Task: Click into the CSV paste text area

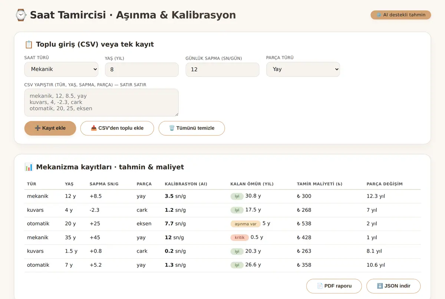Action: 102,102
